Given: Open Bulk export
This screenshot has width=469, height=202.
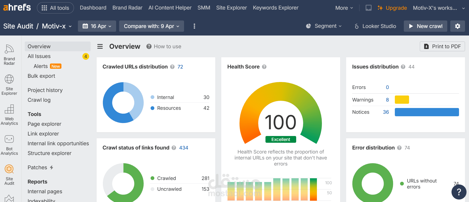Looking at the screenshot, I should coord(41,76).
